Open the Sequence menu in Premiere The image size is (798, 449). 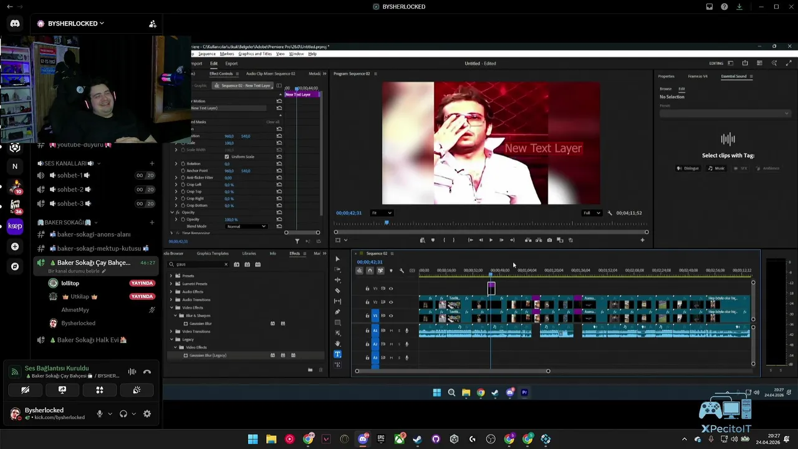206,54
